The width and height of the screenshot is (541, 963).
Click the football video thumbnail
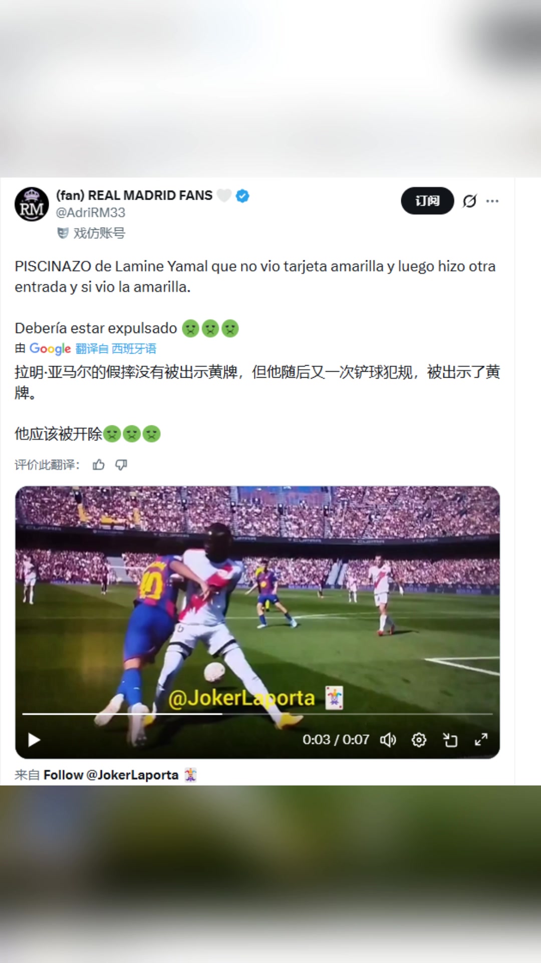point(257,602)
